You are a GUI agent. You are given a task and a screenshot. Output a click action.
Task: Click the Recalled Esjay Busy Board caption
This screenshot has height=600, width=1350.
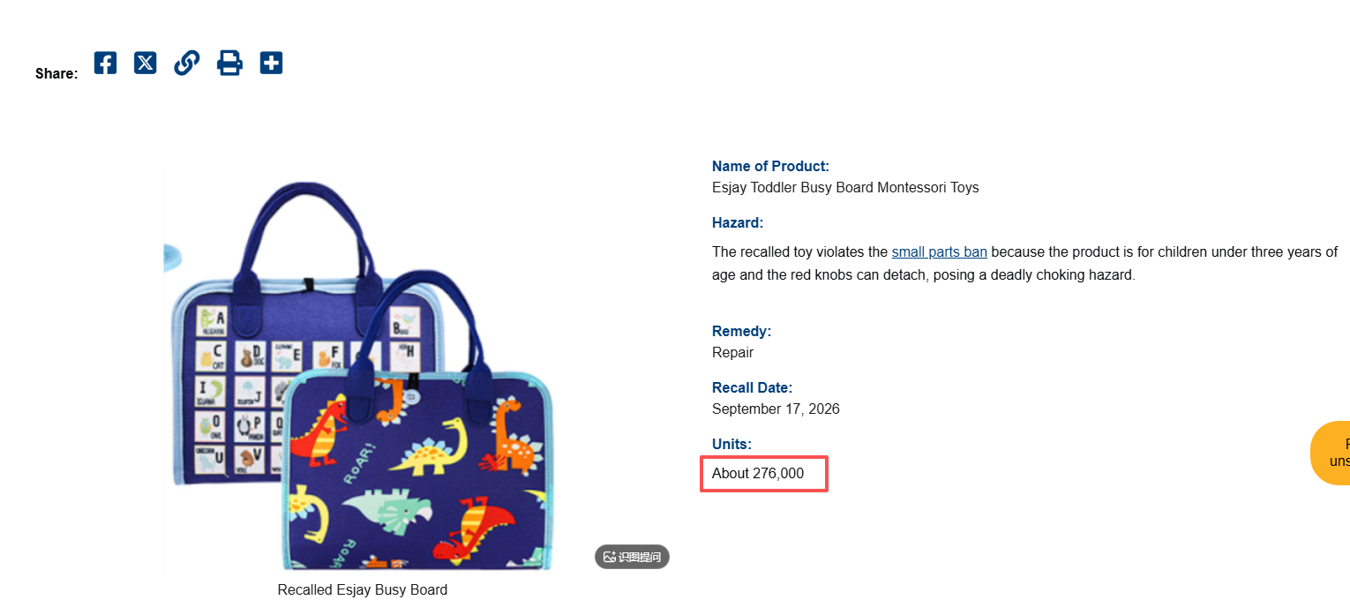point(362,590)
